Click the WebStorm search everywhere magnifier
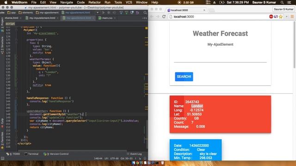 [x=145, y=12]
